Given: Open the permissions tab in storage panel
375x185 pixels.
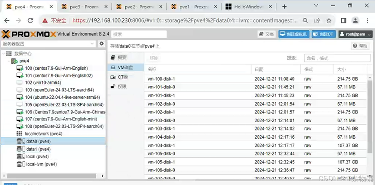Looking at the screenshot, I should 122,87.
